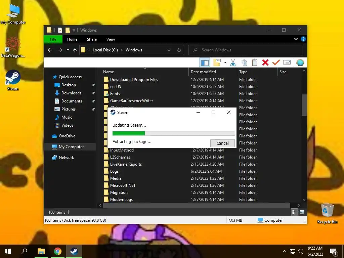The height and width of the screenshot is (258, 344).
Task: Open the Recycle Bin desktop icon
Action: pyautogui.click(x=327, y=213)
